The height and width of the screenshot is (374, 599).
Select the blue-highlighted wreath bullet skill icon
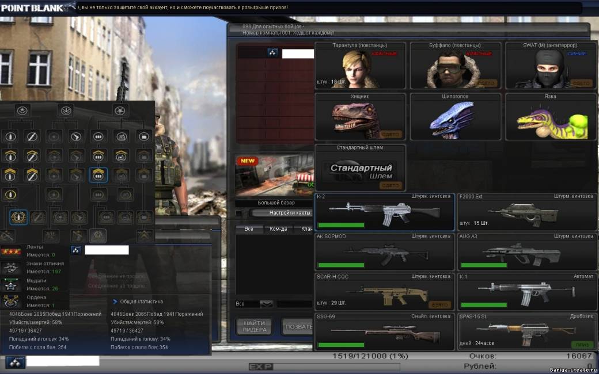tap(18, 217)
